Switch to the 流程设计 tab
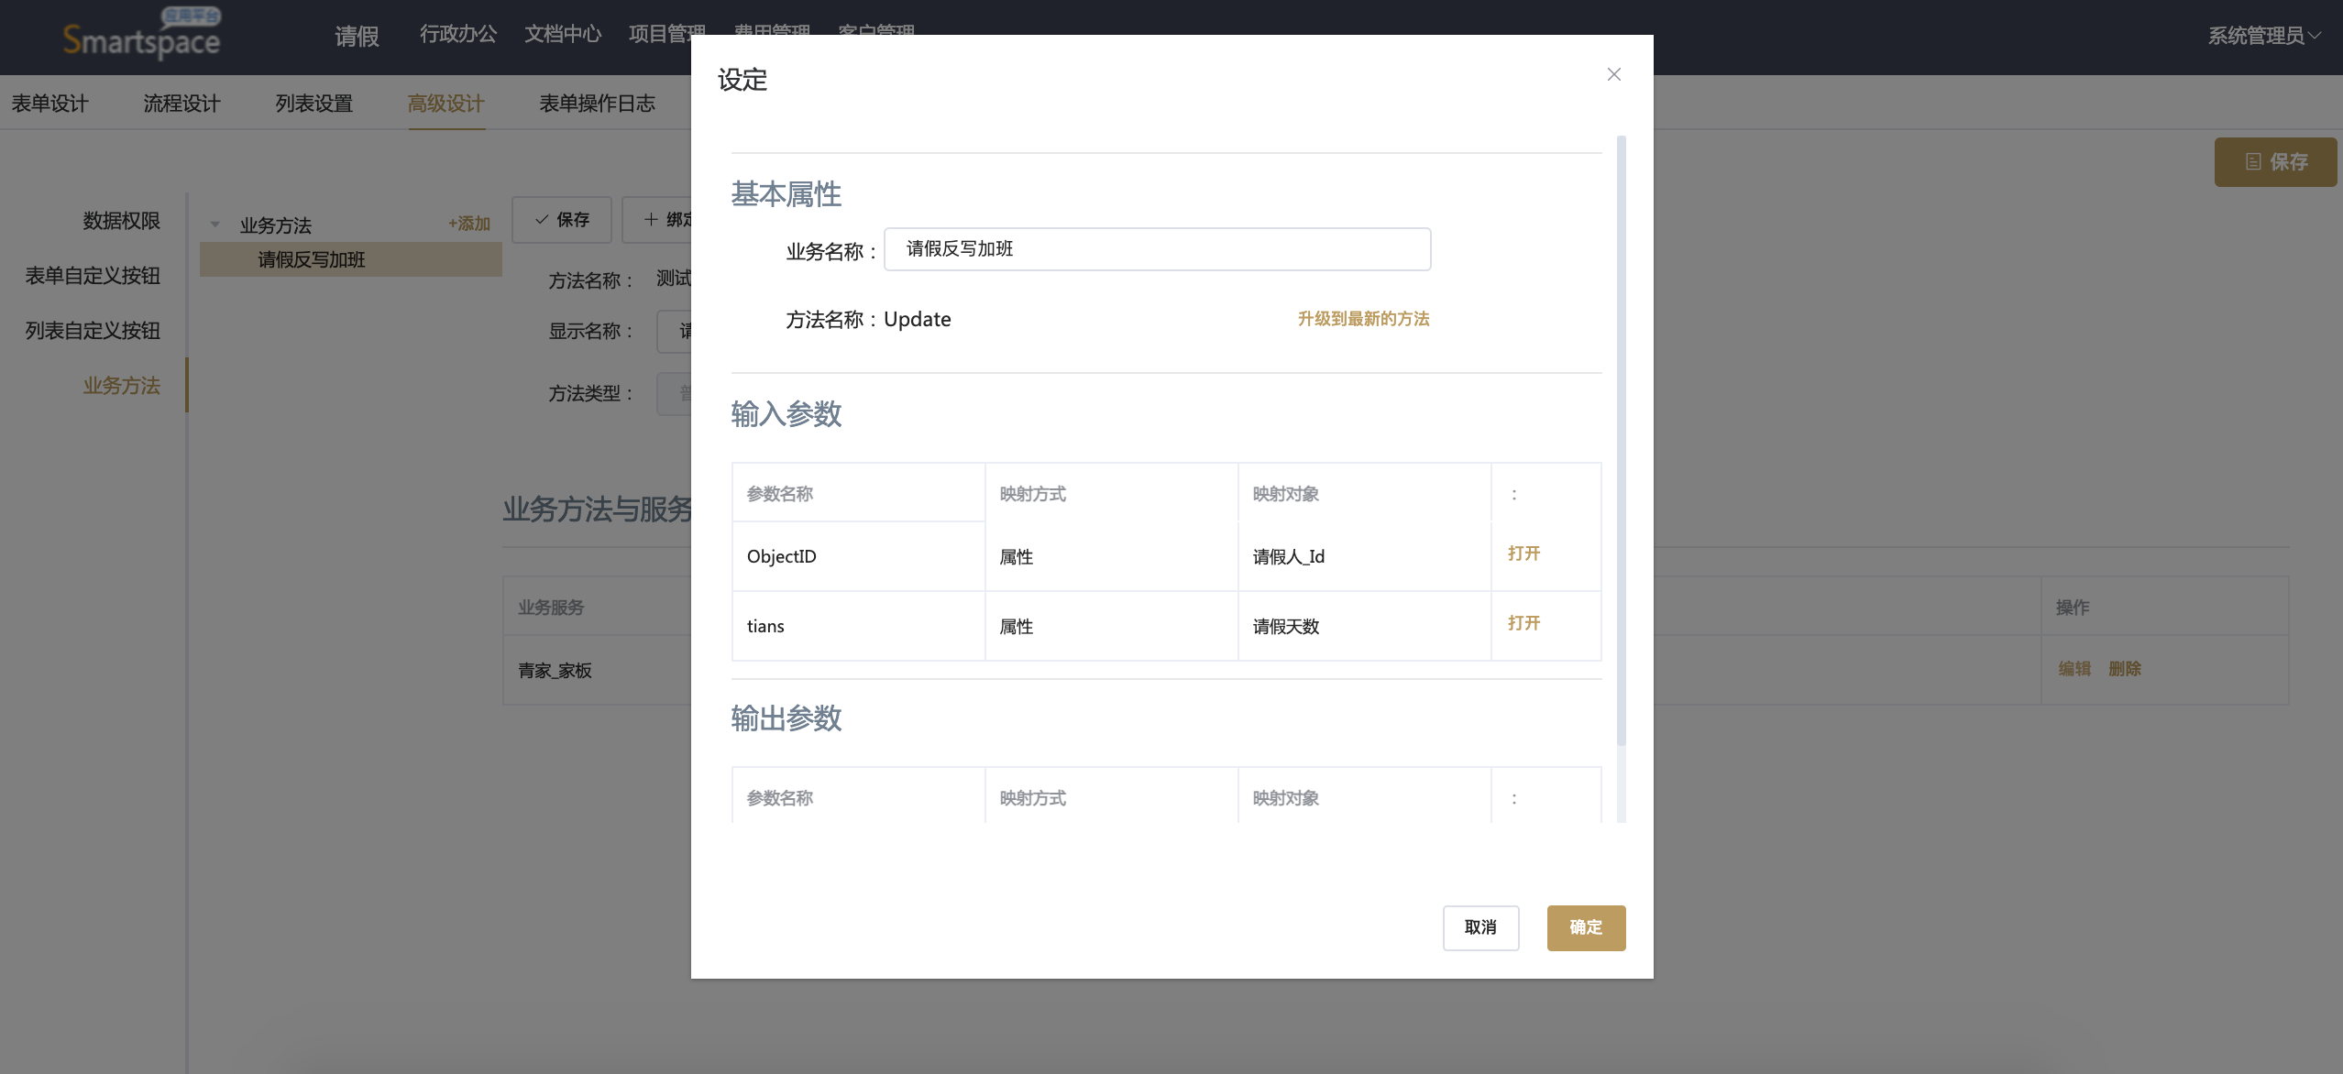The image size is (2343, 1074). coord(181,104)
